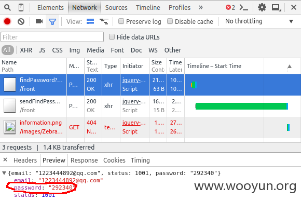Open the Headers detail tab
Viewport: 301px width, 201px height.
25,160
